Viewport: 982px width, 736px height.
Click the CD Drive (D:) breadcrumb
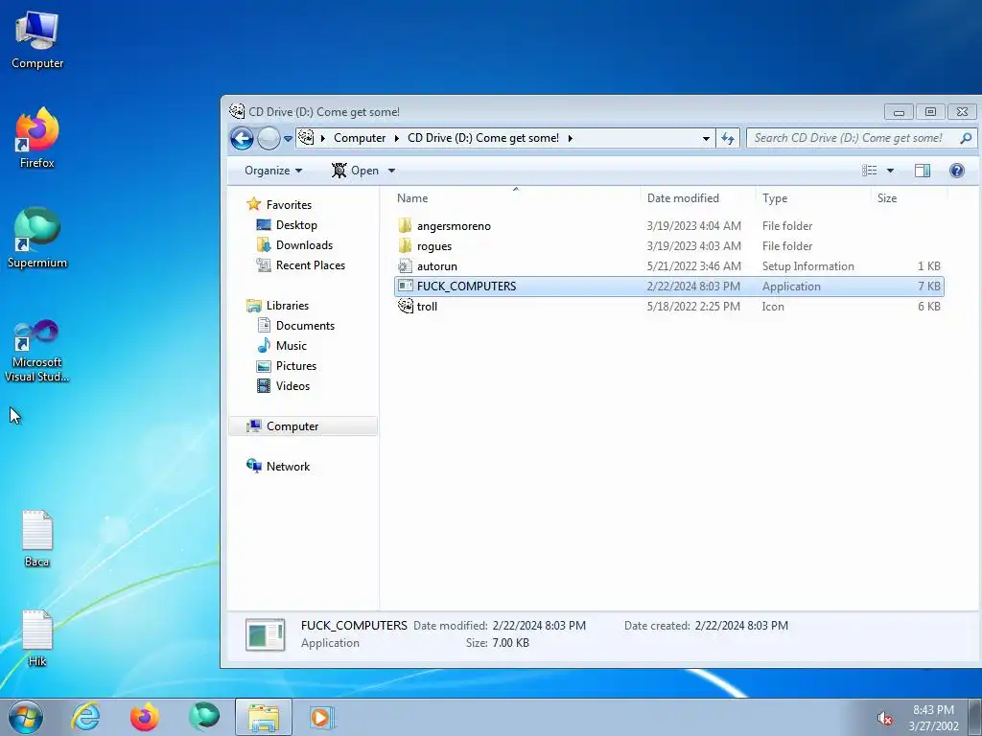coord(483,138)
